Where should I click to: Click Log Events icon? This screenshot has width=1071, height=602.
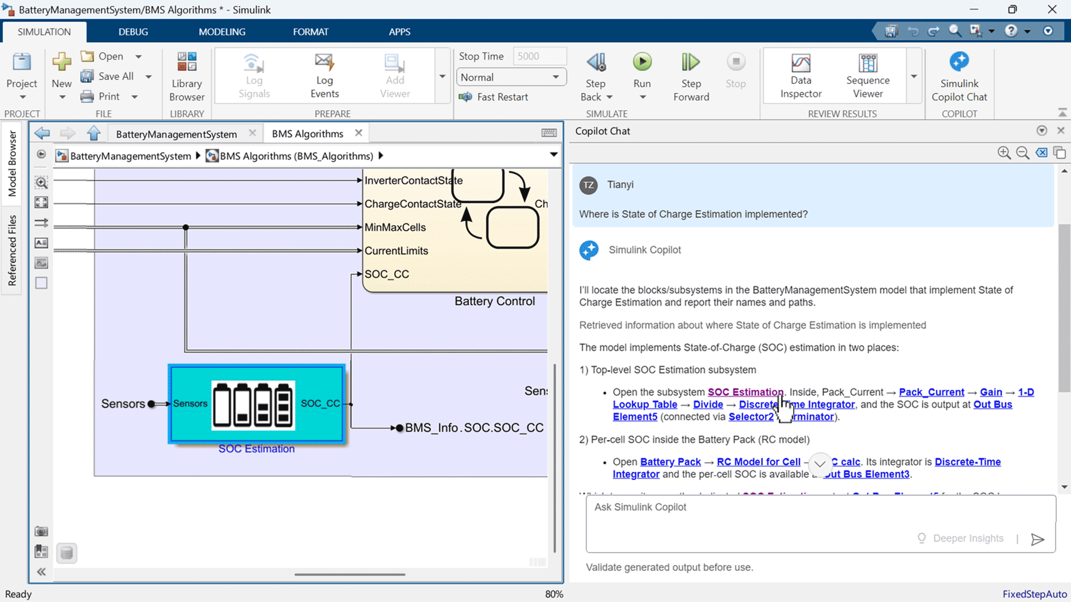(x=324, y=62)
